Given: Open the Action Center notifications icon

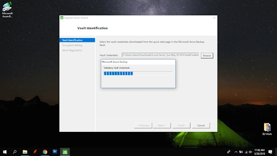Looking at the screenshot, I should (x=270, y=152).
